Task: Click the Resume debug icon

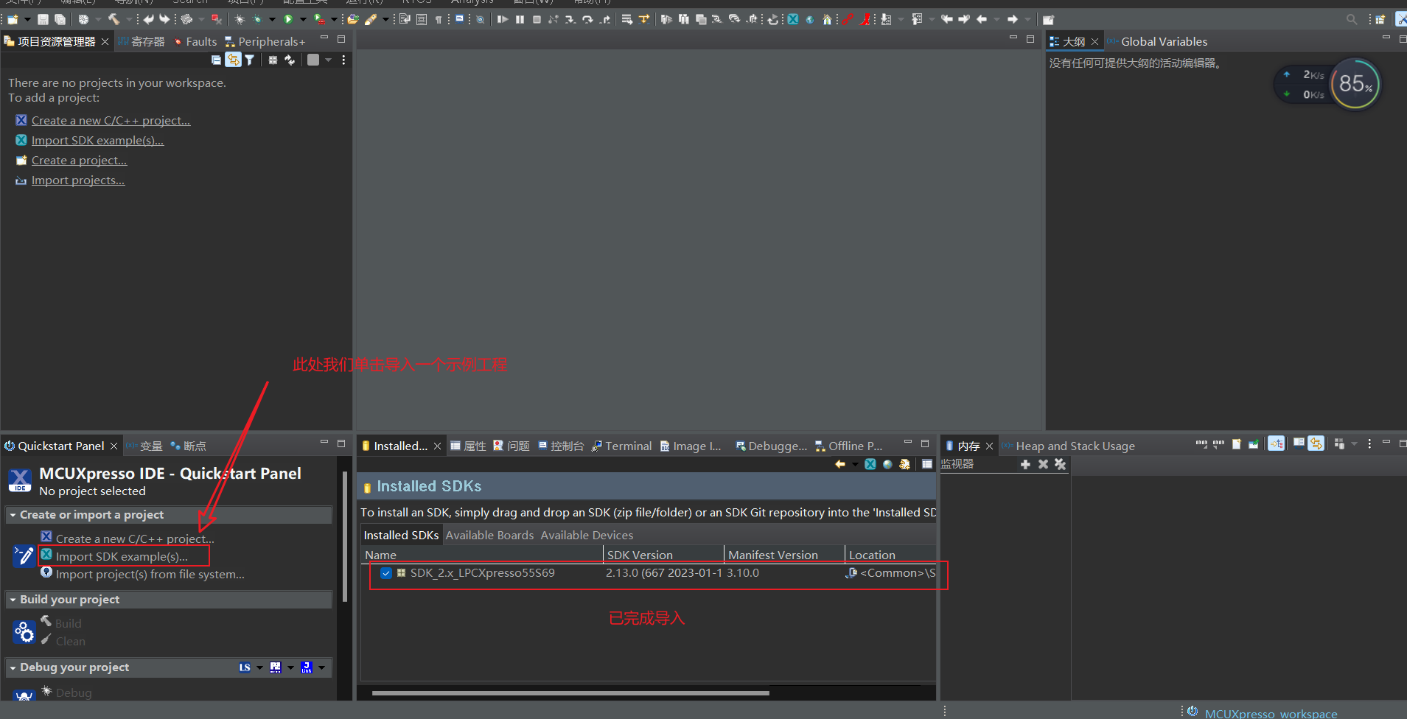Action: [x=502, y=19]
